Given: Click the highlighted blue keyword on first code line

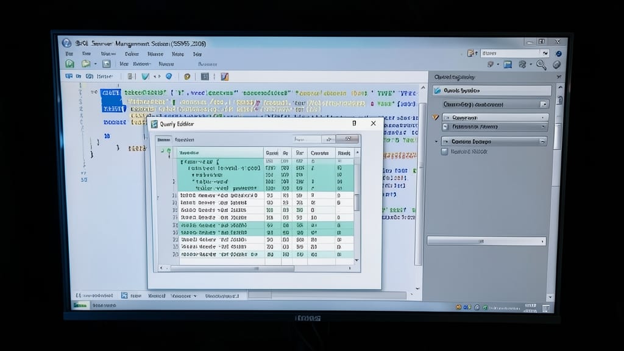Looking at the screenshot, I should click(110, 93).
